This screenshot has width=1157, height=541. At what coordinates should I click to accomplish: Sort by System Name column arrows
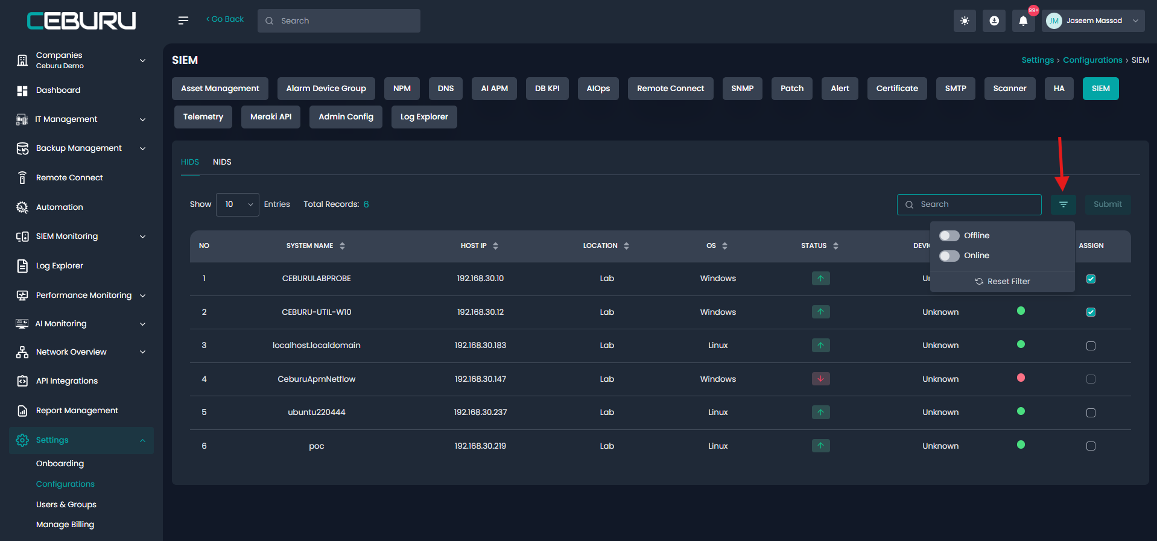[342, 246]
